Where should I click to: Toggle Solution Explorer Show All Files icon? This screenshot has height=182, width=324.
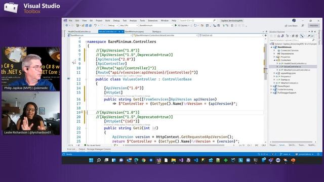297,36
